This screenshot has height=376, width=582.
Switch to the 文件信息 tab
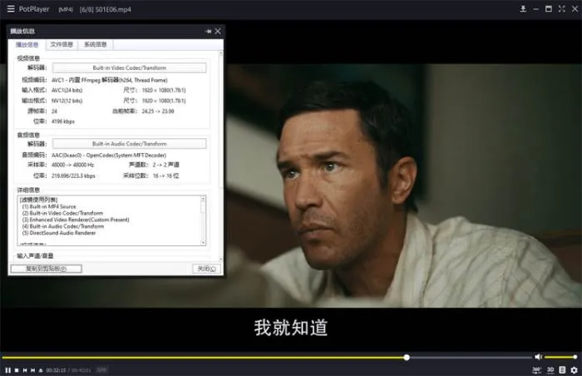coord(62,44)
